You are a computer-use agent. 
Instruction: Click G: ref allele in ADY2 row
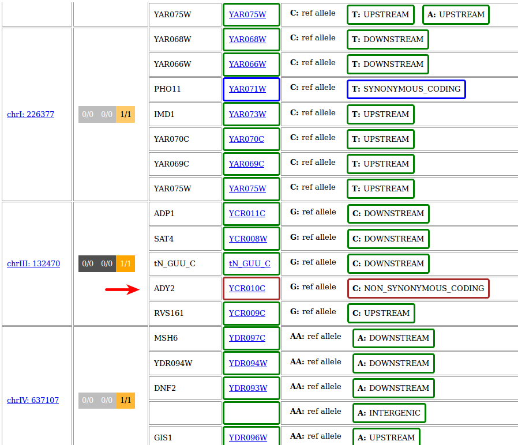(x=313, y=287)
